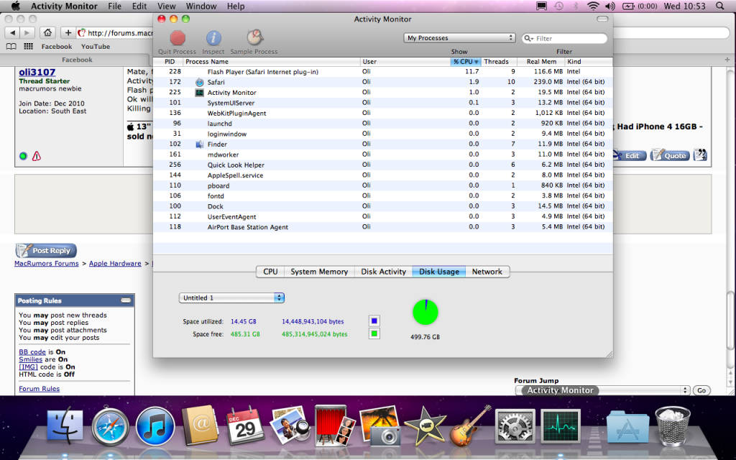This screenshot has height=460, width=736.
Task: Collapse the Posting Rules box
Action: [126, 300]
